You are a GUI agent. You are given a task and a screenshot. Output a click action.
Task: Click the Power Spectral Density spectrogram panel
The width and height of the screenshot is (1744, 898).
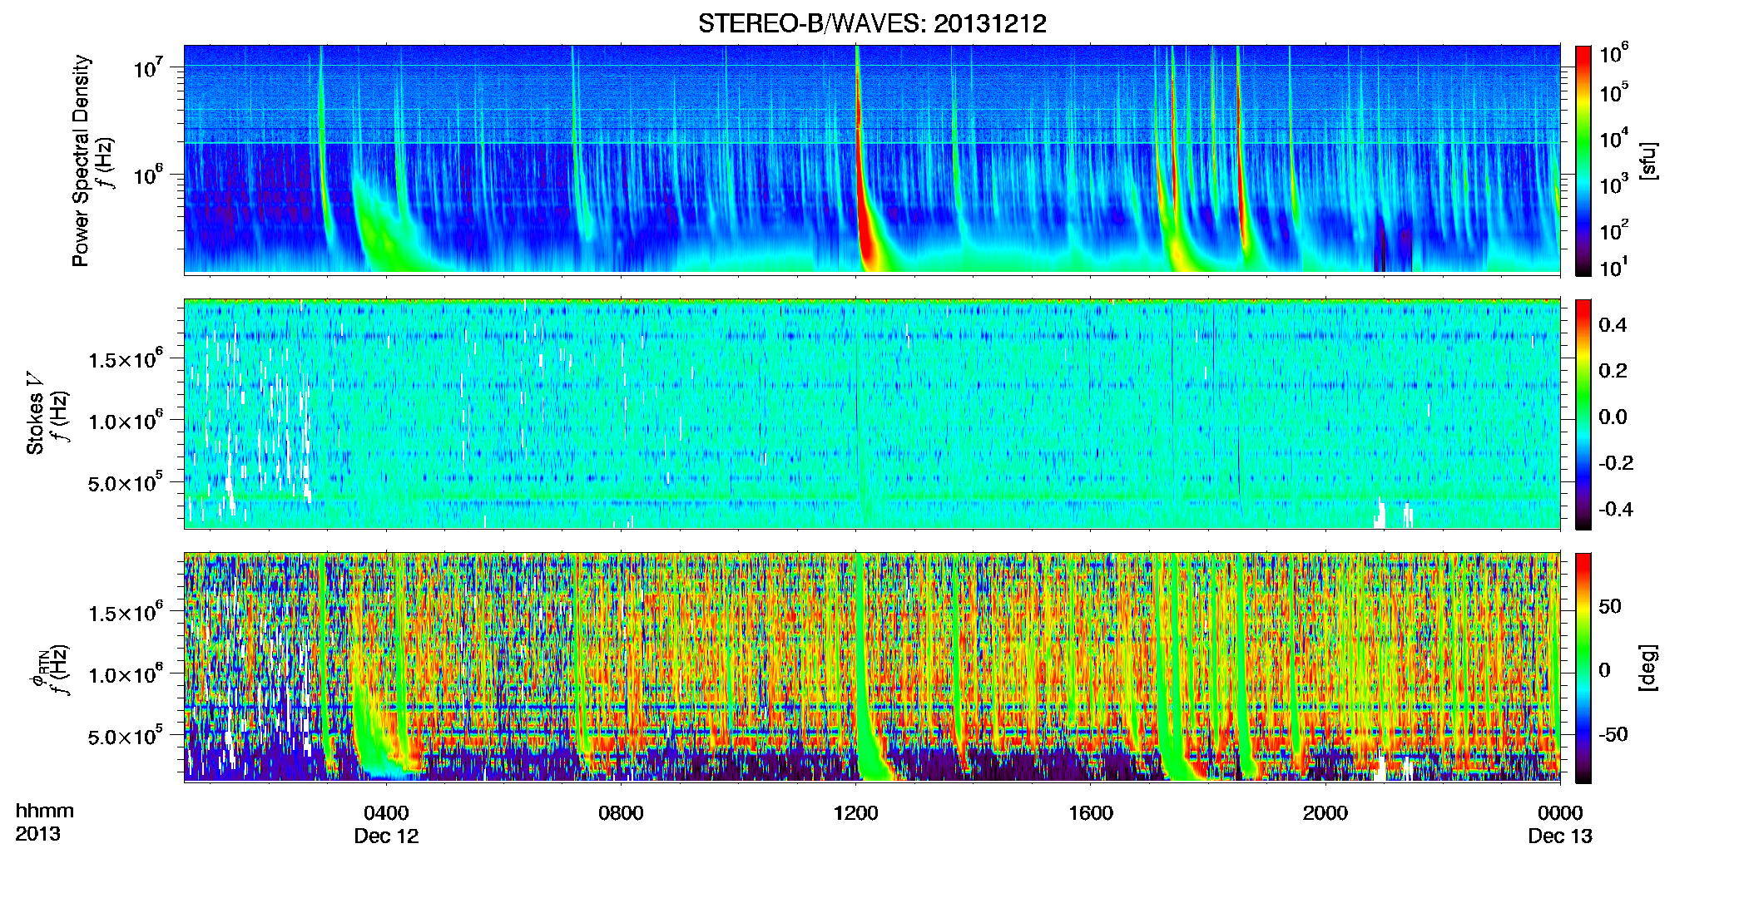(872, 159)
